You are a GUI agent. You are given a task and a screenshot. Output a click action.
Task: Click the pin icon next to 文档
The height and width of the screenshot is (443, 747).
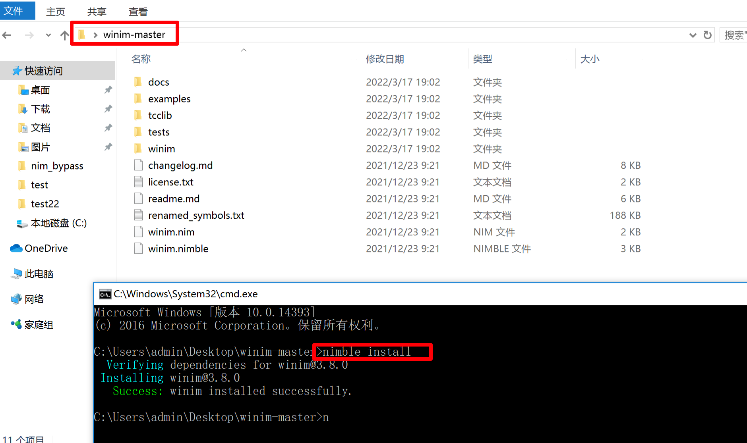click(x=108, y=128)
